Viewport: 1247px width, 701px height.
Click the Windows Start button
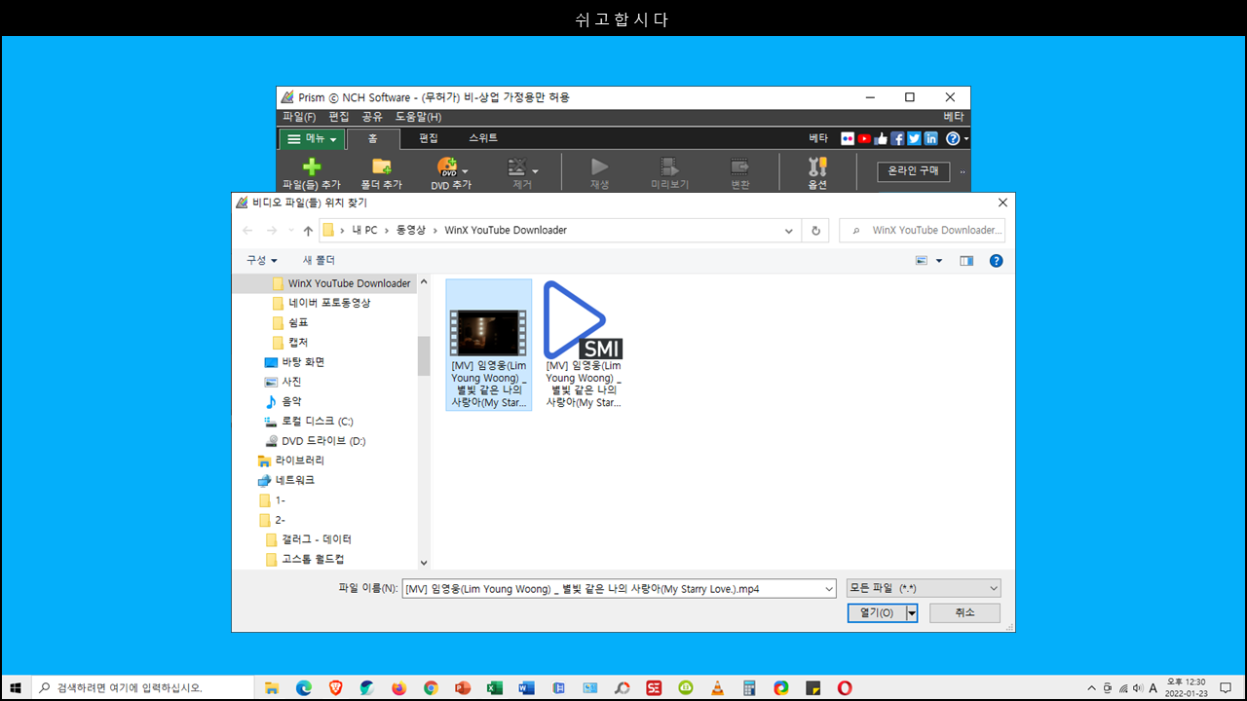16,687
